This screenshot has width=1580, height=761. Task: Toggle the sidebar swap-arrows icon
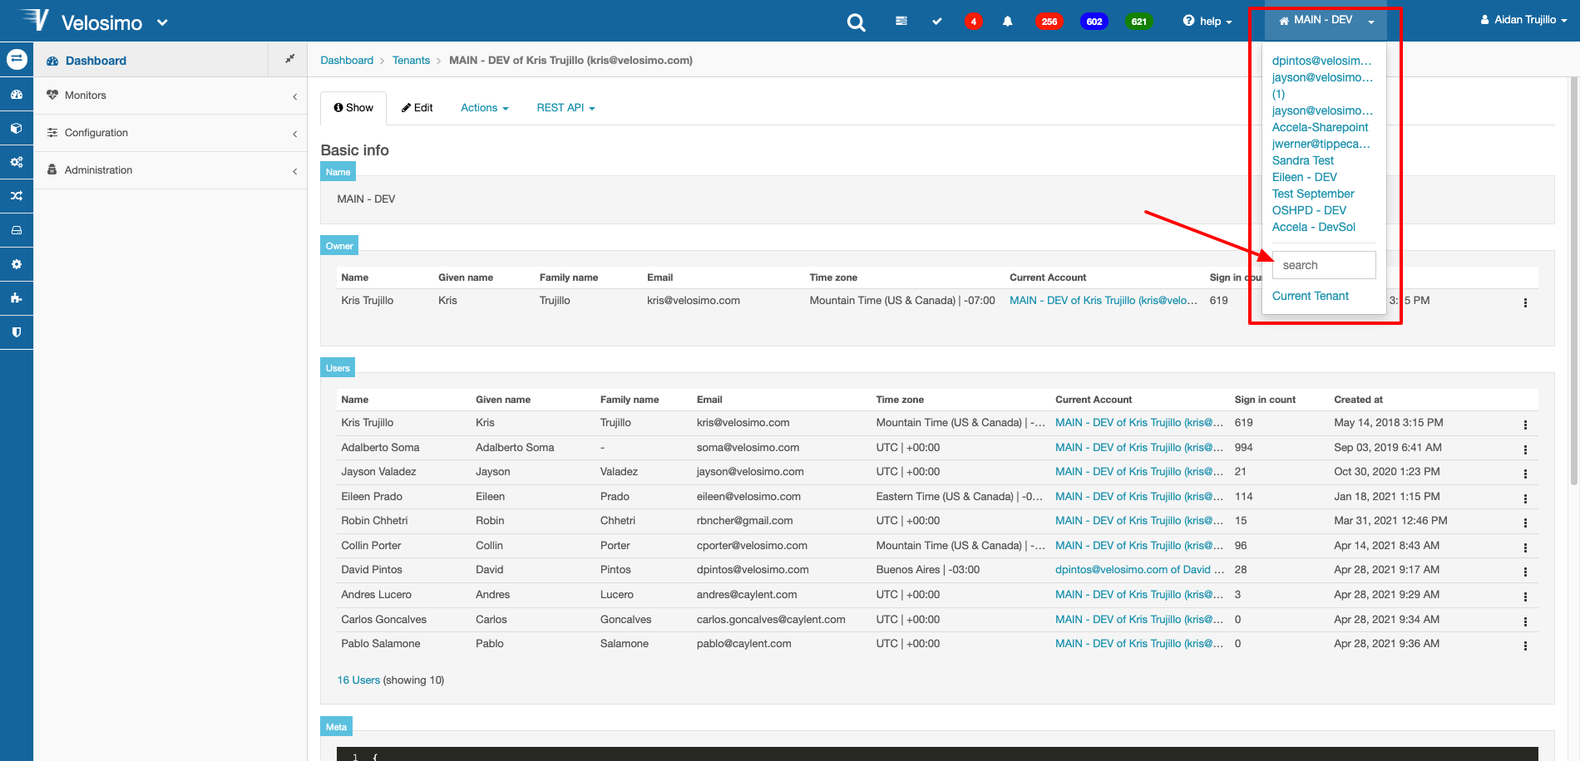[x=17, y=60]
